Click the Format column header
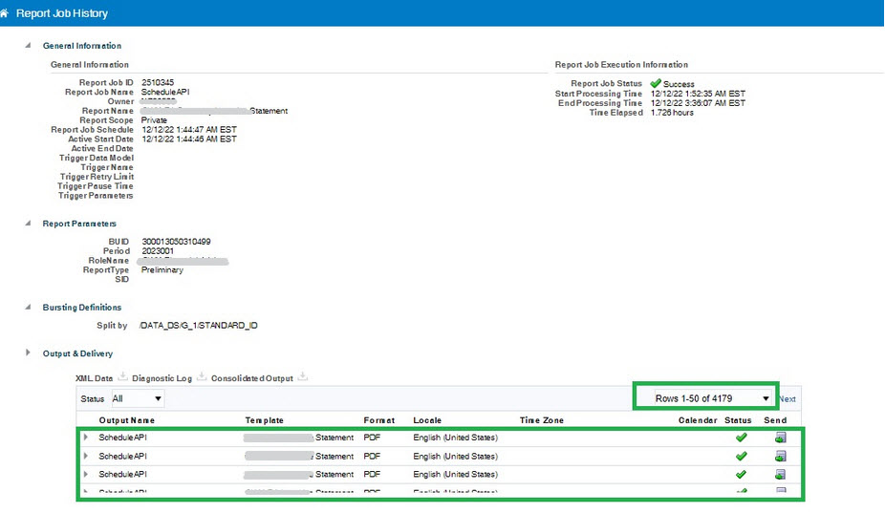The image size is (885, 513). [x=378, y=420]
